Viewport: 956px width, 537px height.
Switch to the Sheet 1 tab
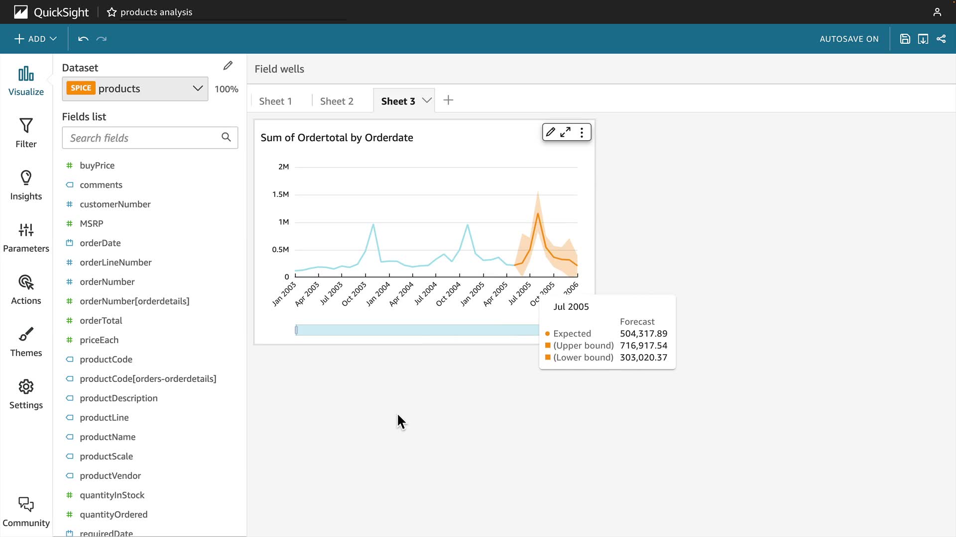click(x=275, y=101)
